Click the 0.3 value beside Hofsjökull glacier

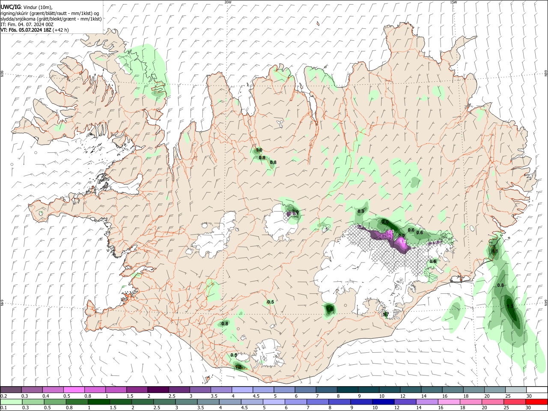click(294, 214)
